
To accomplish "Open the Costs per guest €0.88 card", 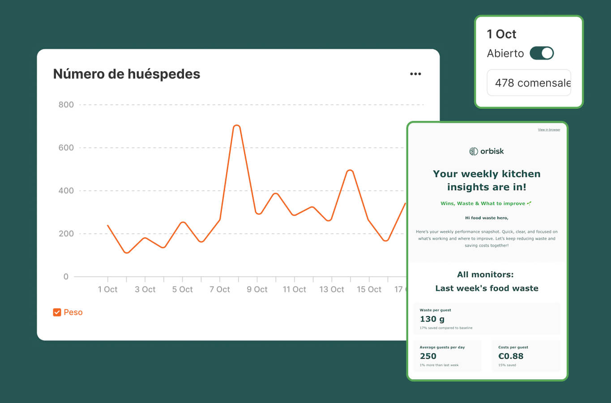I will coord(526,356).
